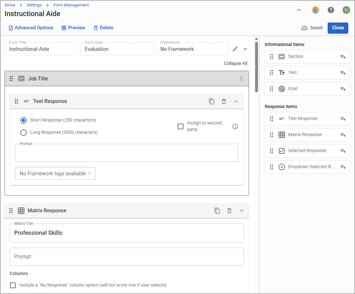Delete the Matrix Response item

click(229, 211)
